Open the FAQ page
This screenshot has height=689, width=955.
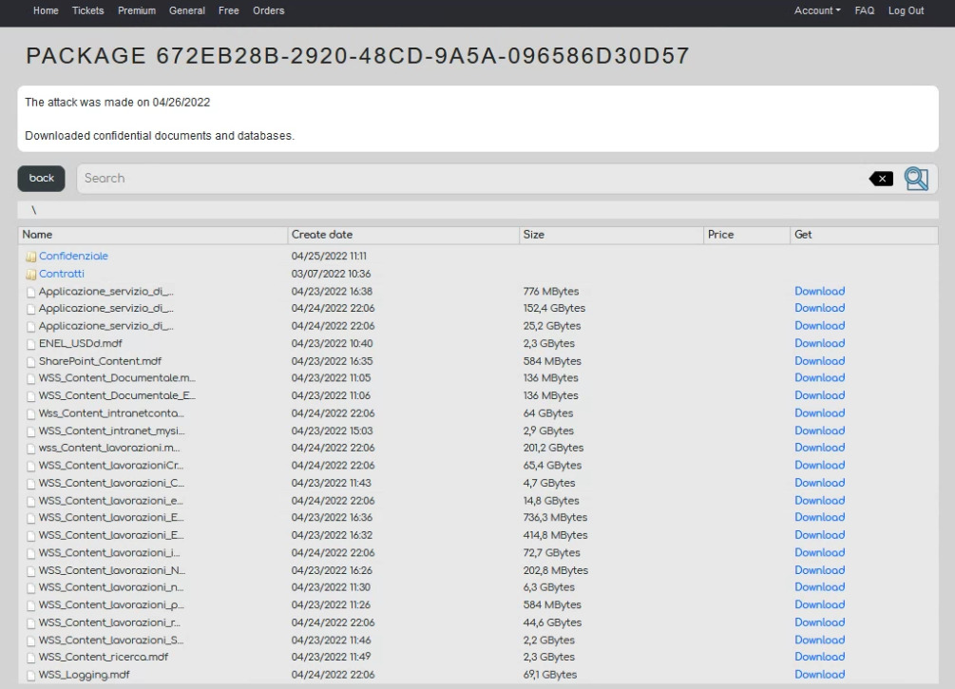pyautogui.click(x=864, y=10)
